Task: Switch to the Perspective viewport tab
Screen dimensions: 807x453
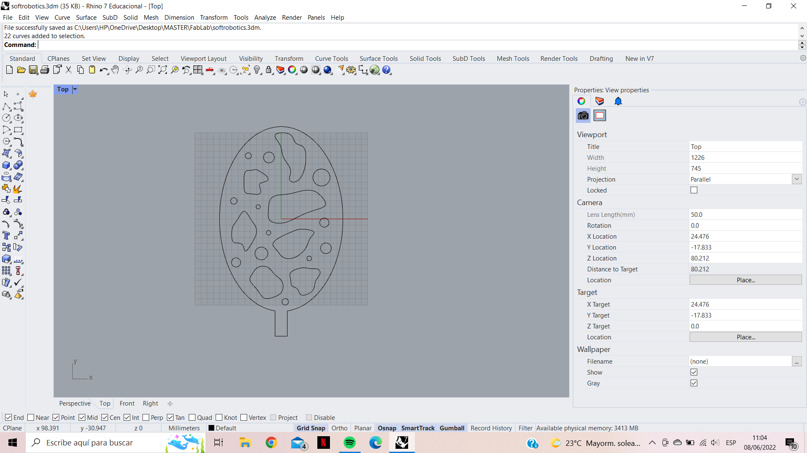Action: pos(75,403)
